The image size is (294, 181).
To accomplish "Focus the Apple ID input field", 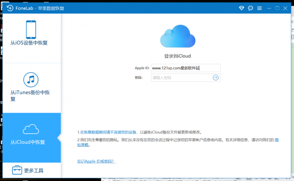I will 186,68.
